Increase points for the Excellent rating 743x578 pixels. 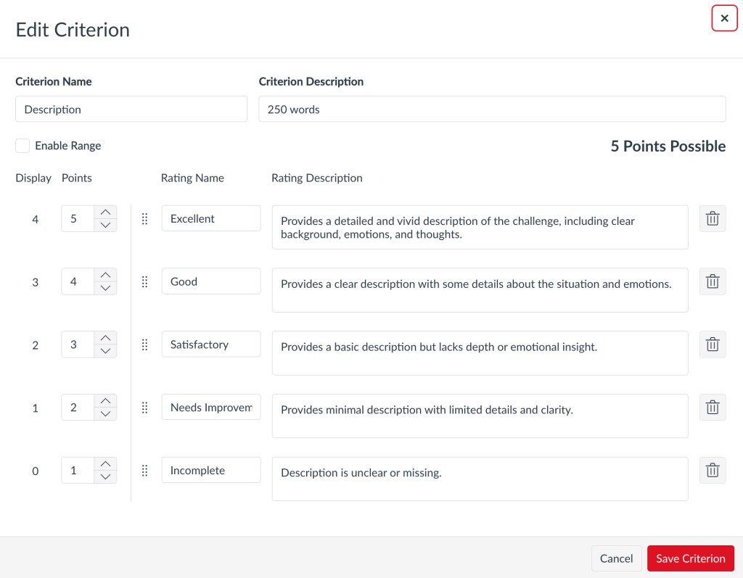pyautogui.click(x=105, y=212)
